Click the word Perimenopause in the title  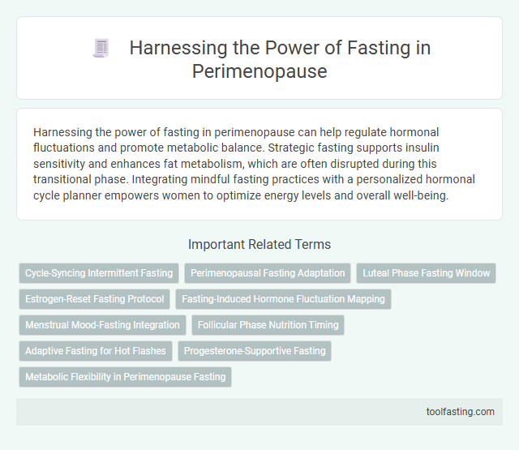259,71
